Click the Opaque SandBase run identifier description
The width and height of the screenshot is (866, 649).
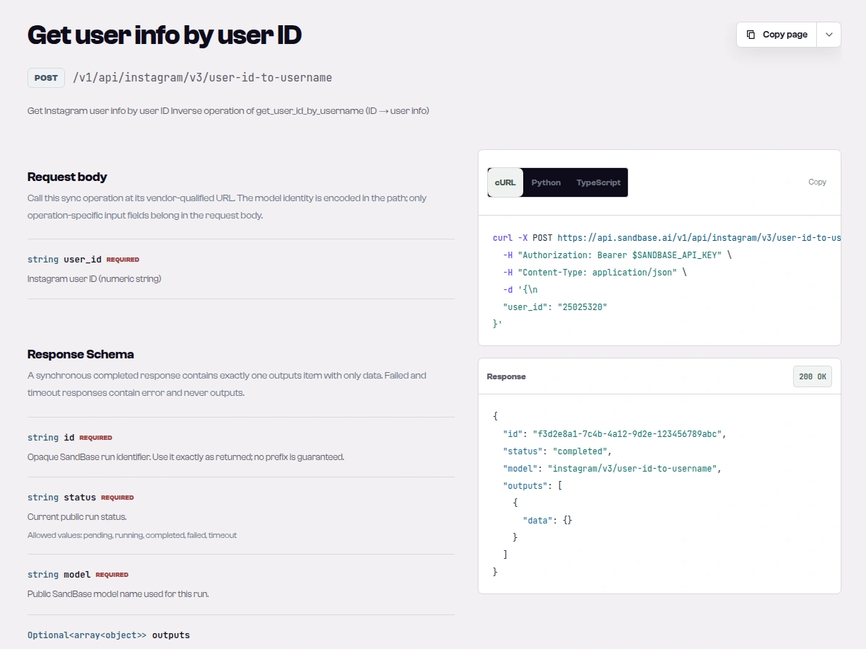[x=185, y=456]
